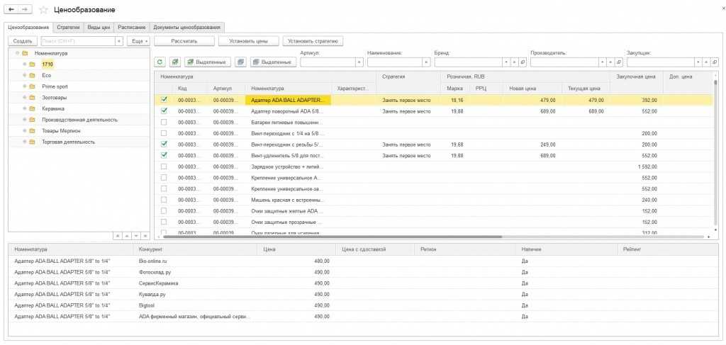Click the open-form icon of Бренд filter
Viewport: 726px width, 345px height.
click(523, 62)
